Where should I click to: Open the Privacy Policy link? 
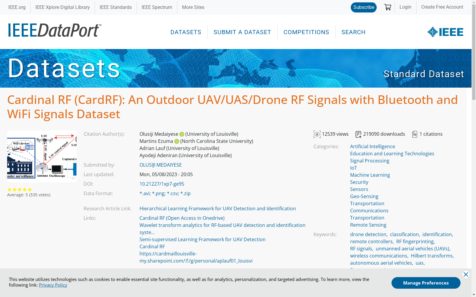click(x=53, y=285)
